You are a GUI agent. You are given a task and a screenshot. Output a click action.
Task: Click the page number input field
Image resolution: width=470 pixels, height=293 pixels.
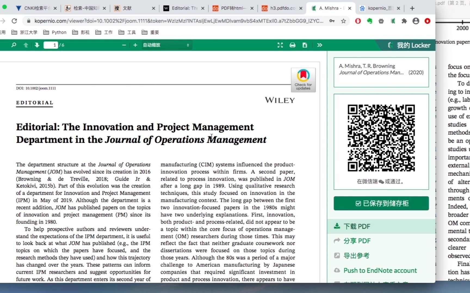click(x=51, y=45)
